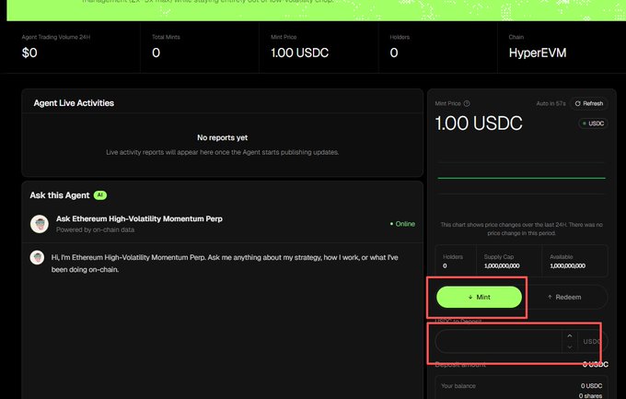This screenshot has height=399, width=626.
Task: Click the top Mint Price 1.00 USDC stat
Action: 300,53
